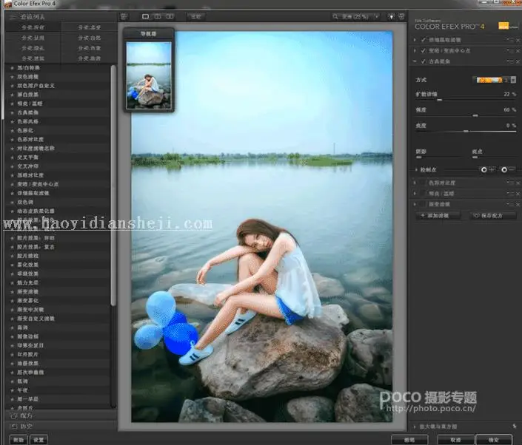This screenshot has width=522, height=445.
Task: Expand the 变暗/变亮中心点 filter settings
Action: click(415, 50)
